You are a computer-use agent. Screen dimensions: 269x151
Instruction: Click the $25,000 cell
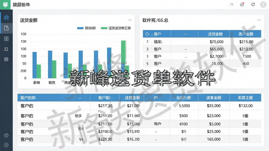click(x=214, y=132)
